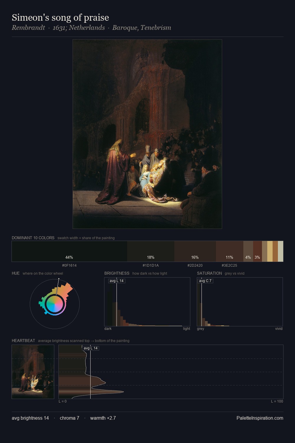Click the "grey" axis label
Image resolution: width=295 pixels, height=443 pixels.
coord(201,329)
